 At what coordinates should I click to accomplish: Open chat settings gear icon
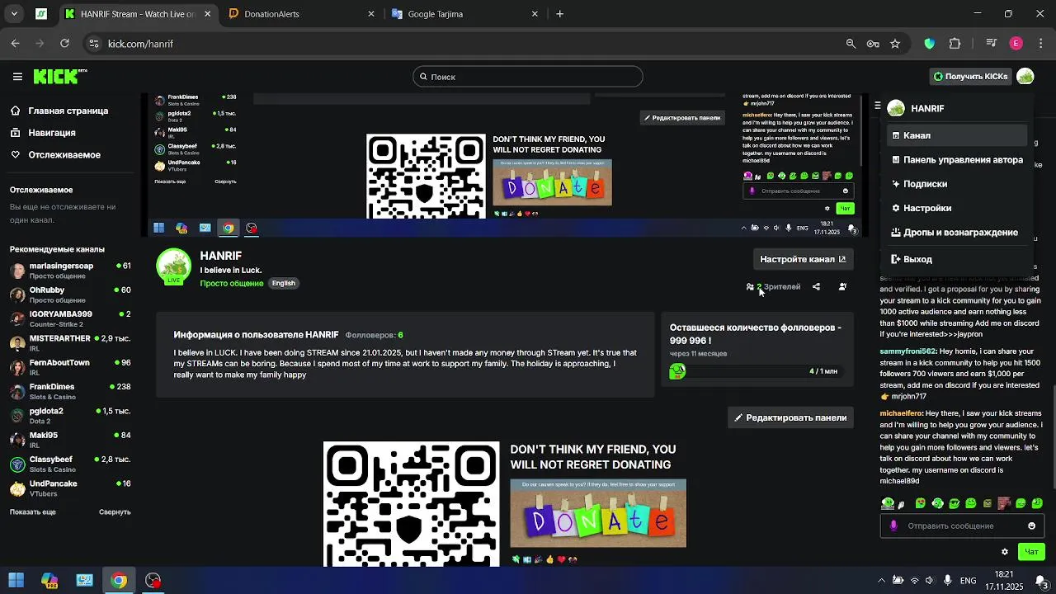click(1005, 552)
